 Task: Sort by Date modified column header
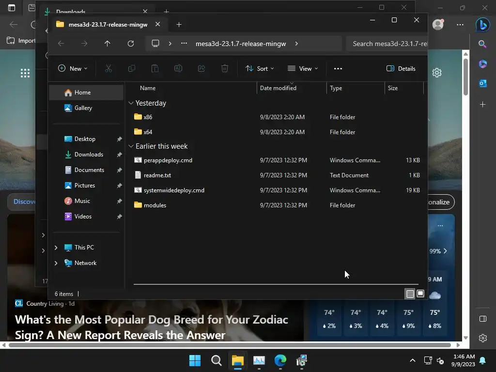pos(278,88)
